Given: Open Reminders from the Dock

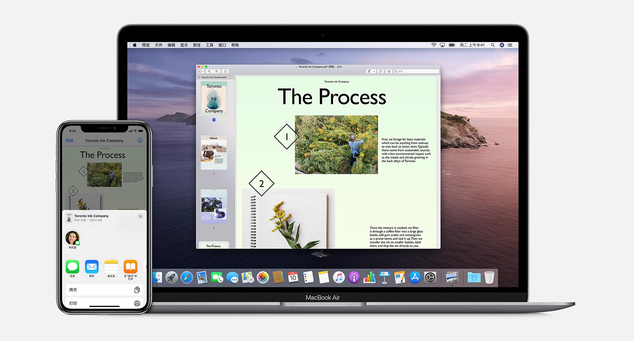Looking at the screenshot, I should [x=308, y=278].
